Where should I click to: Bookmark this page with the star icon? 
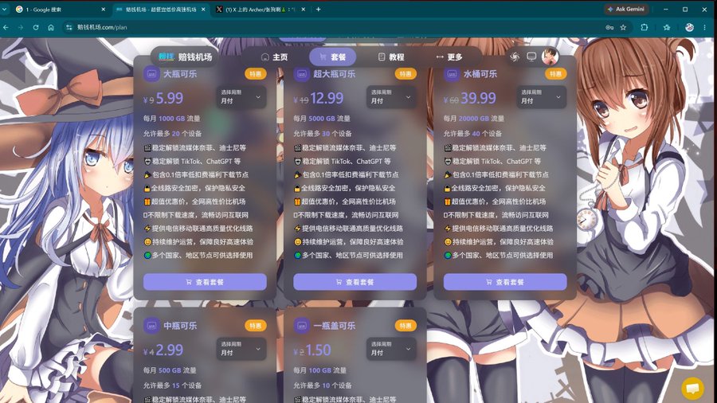(x=623, y=27)
